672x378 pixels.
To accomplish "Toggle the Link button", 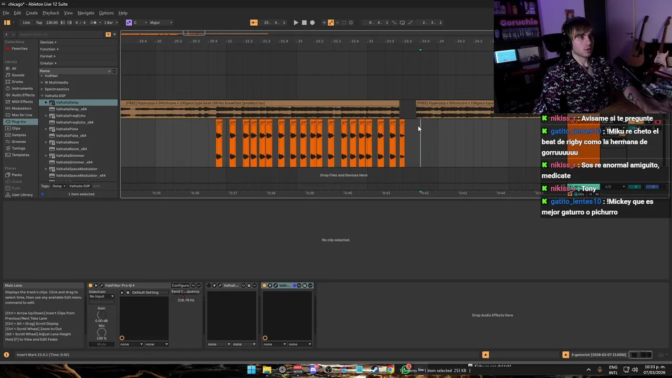I will 26,23.
